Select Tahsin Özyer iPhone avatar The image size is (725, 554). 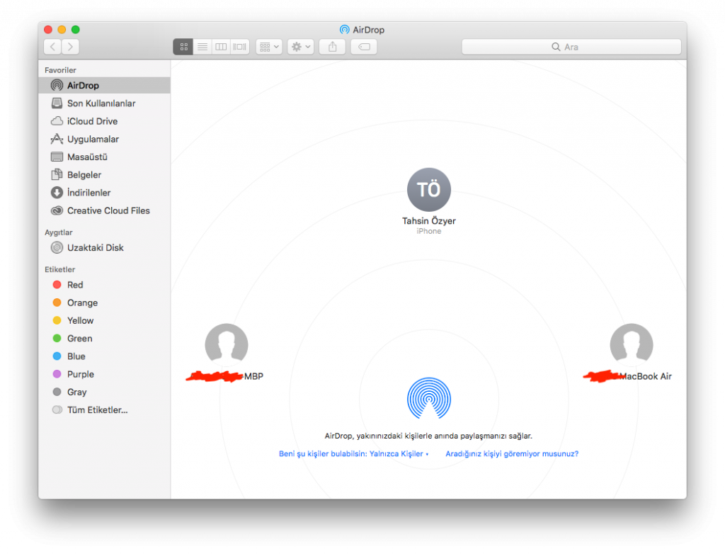coord(428,190)
